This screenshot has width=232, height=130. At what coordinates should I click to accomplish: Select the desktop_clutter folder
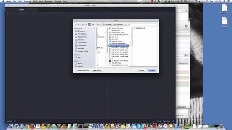pyautogui.click(x=117, y=41)
